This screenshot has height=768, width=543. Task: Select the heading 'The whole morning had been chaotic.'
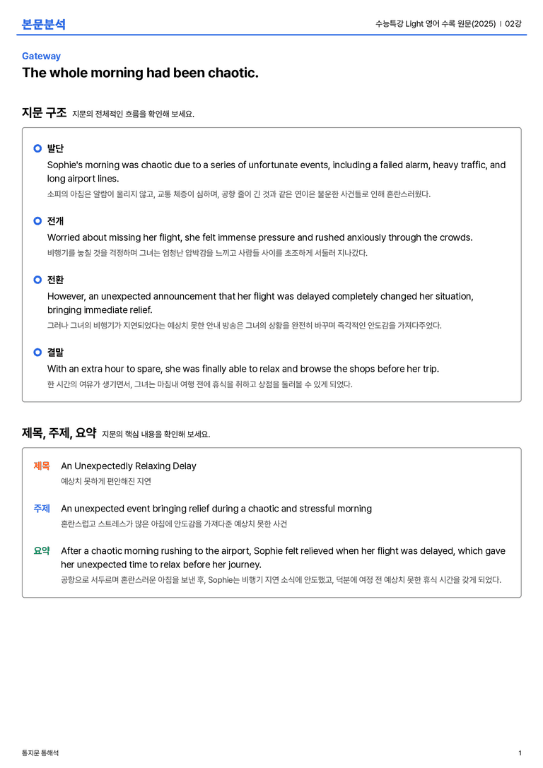click(140, 73)
